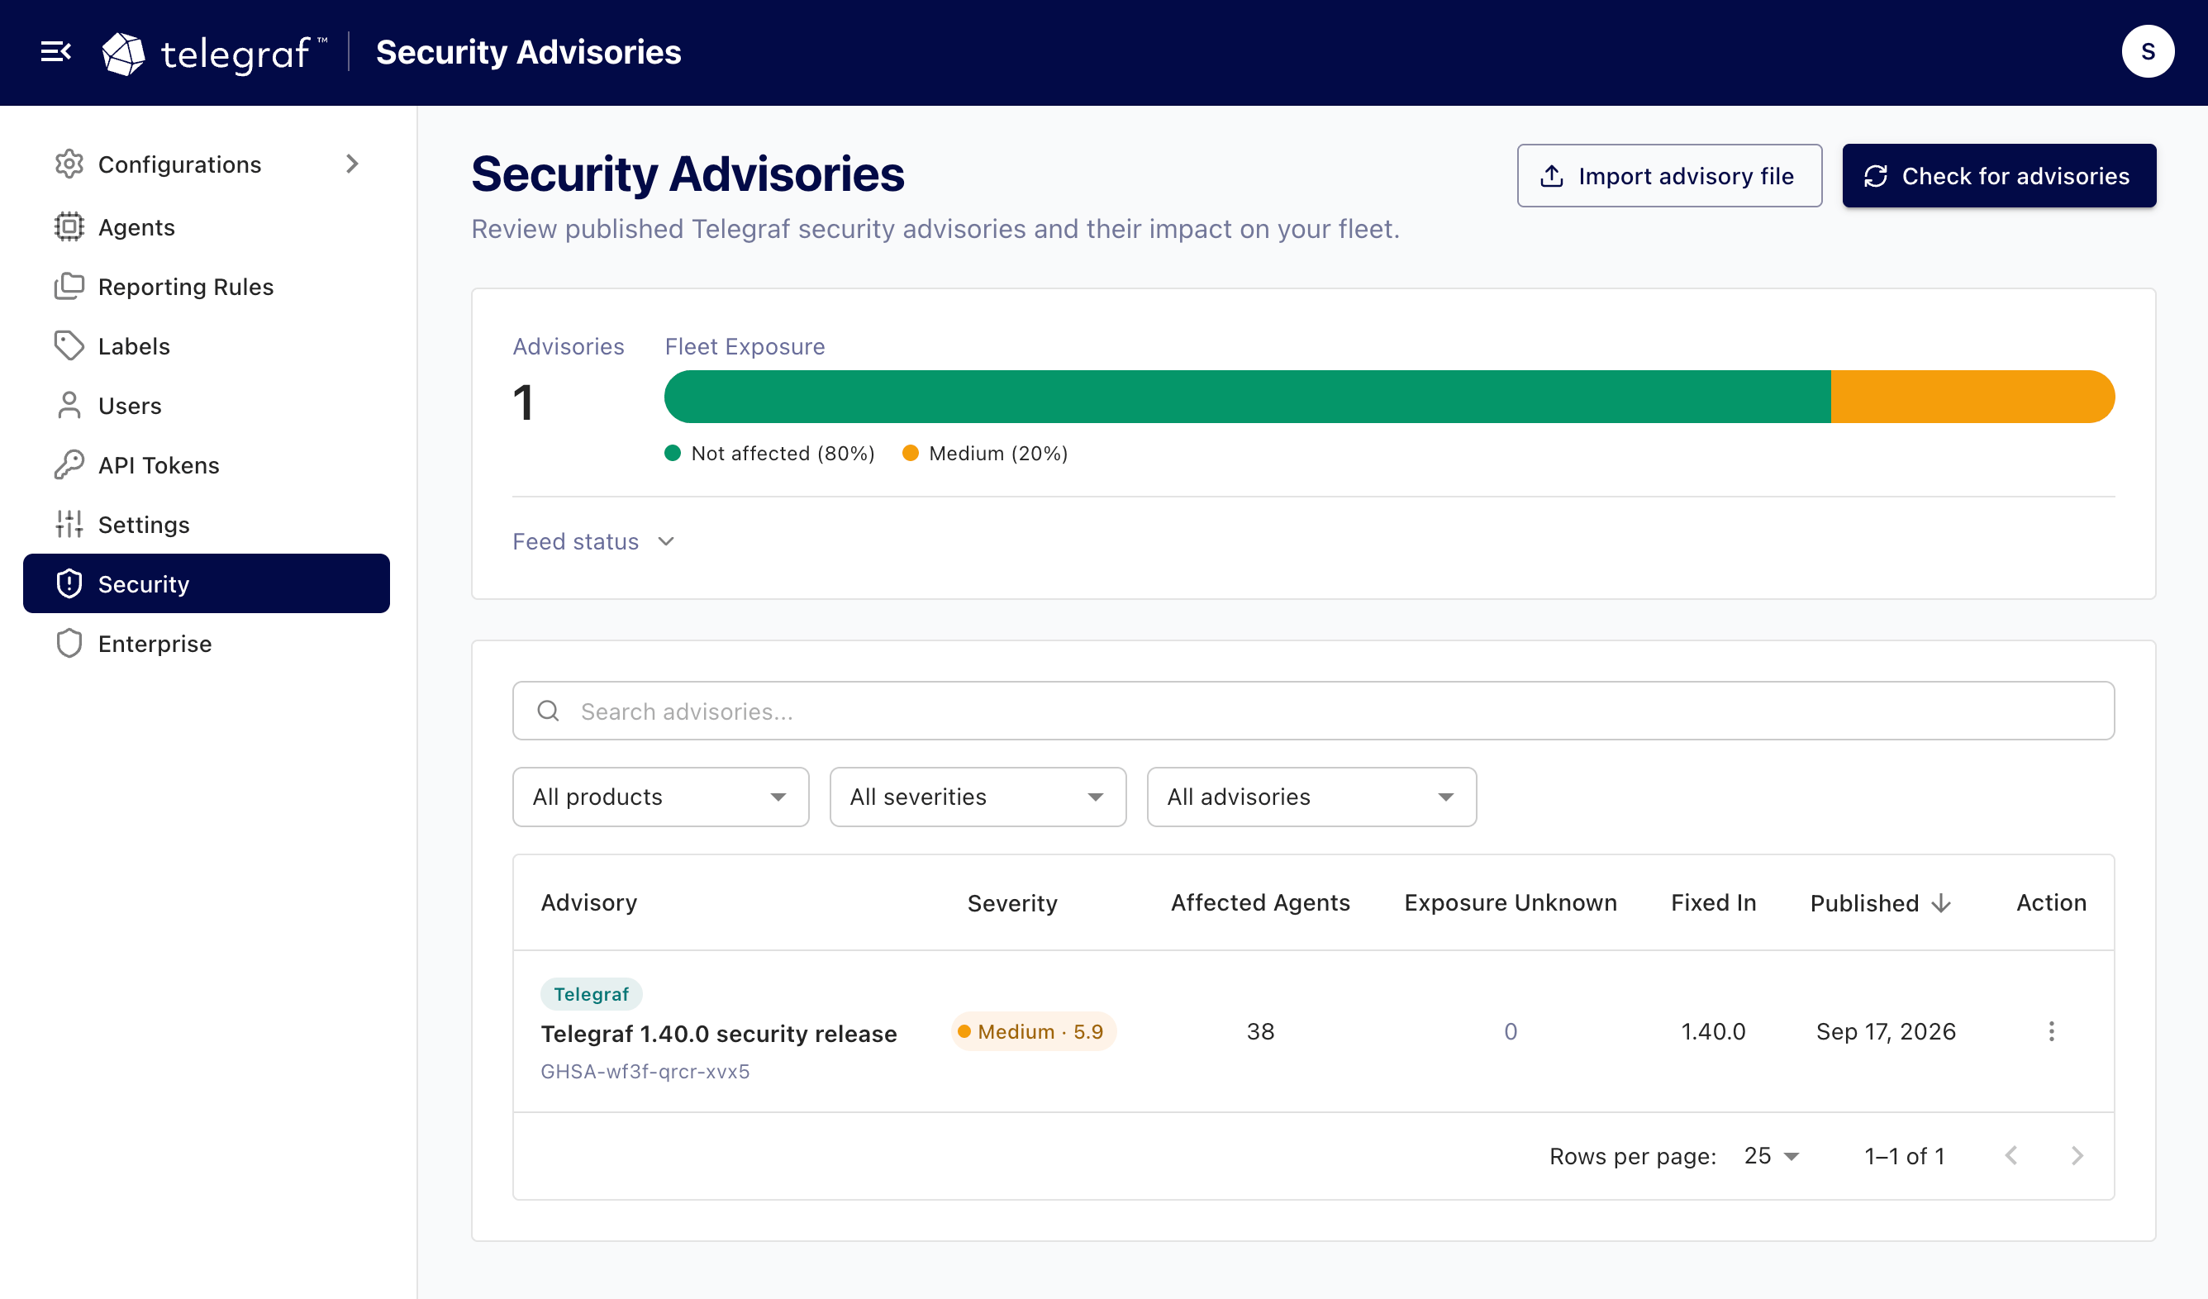The width and height of the screenshot is (2208, 1299).
Task: Click the Medium · 5.9 severity badge
Action: 1033,1031
